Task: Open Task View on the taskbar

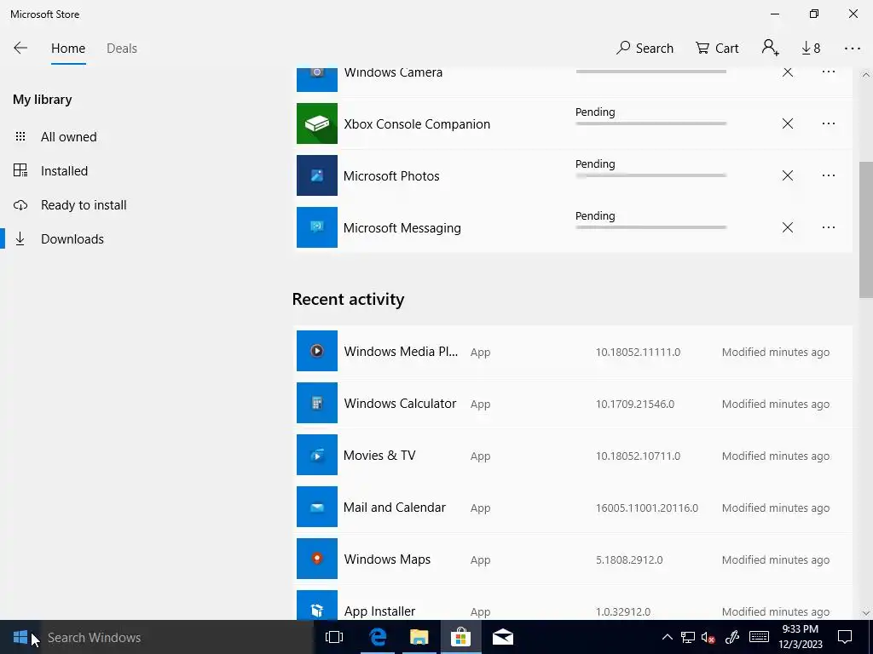Action: coord(334,637)
